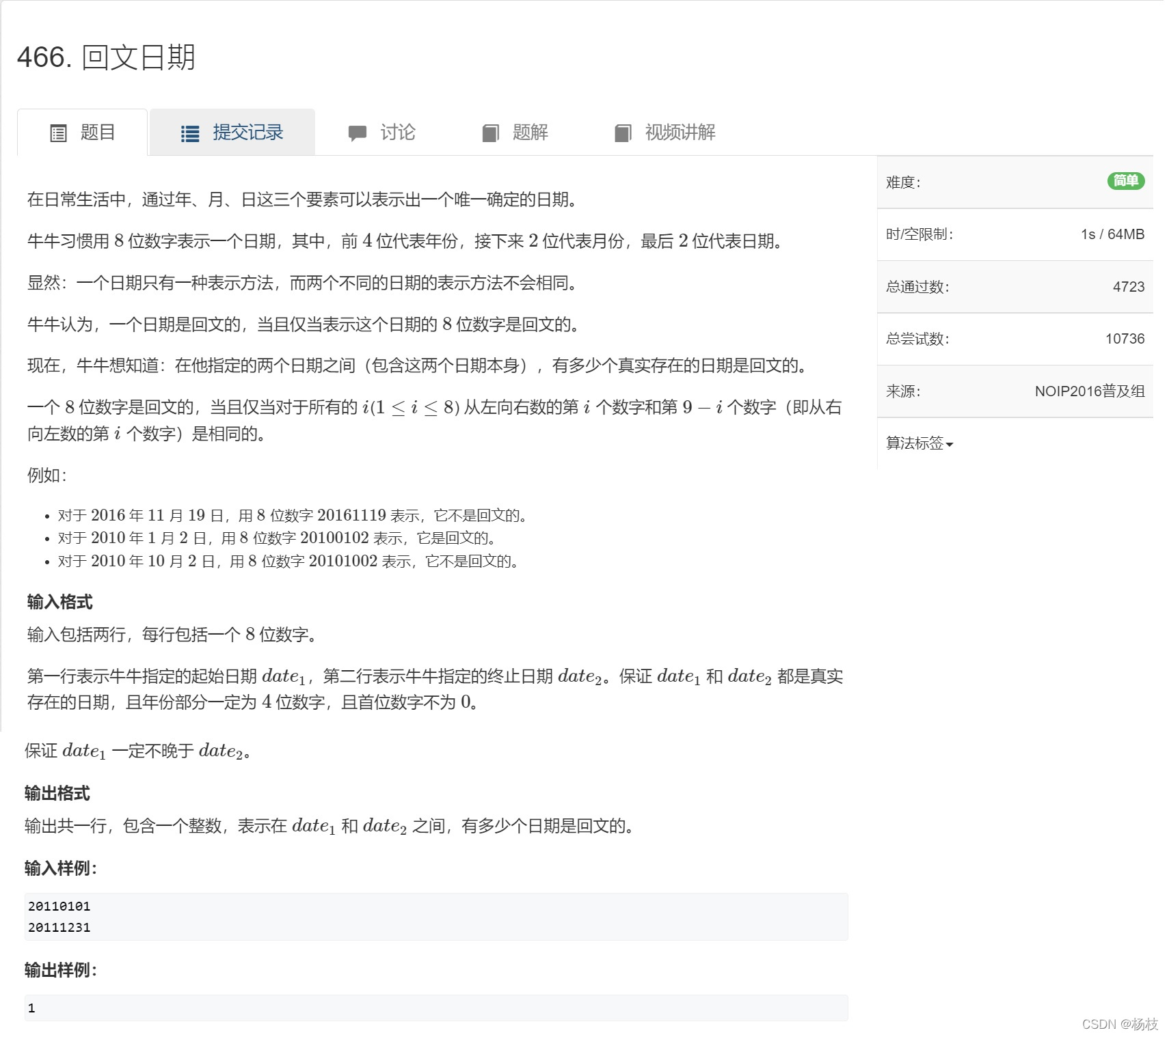Click sample input line 20111231
Viewport: 1169px width, 1037px height.
tap(59, 928)
